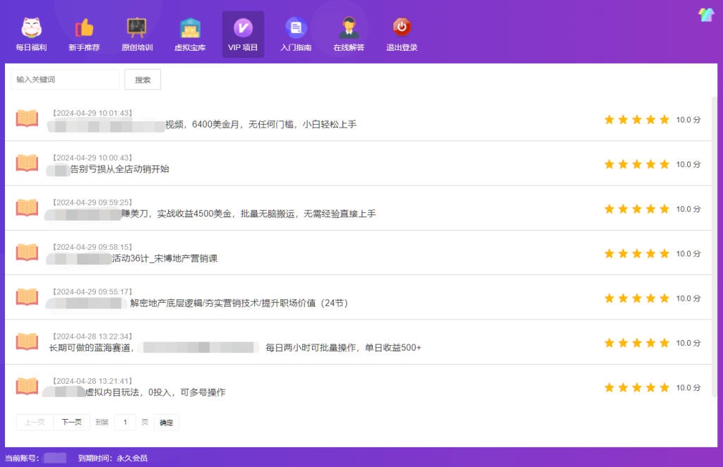Click timestamp 2024-04-28 13:21:41

(92, 381)
